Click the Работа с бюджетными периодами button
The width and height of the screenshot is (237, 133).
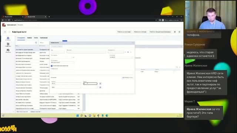coord(160,32)
